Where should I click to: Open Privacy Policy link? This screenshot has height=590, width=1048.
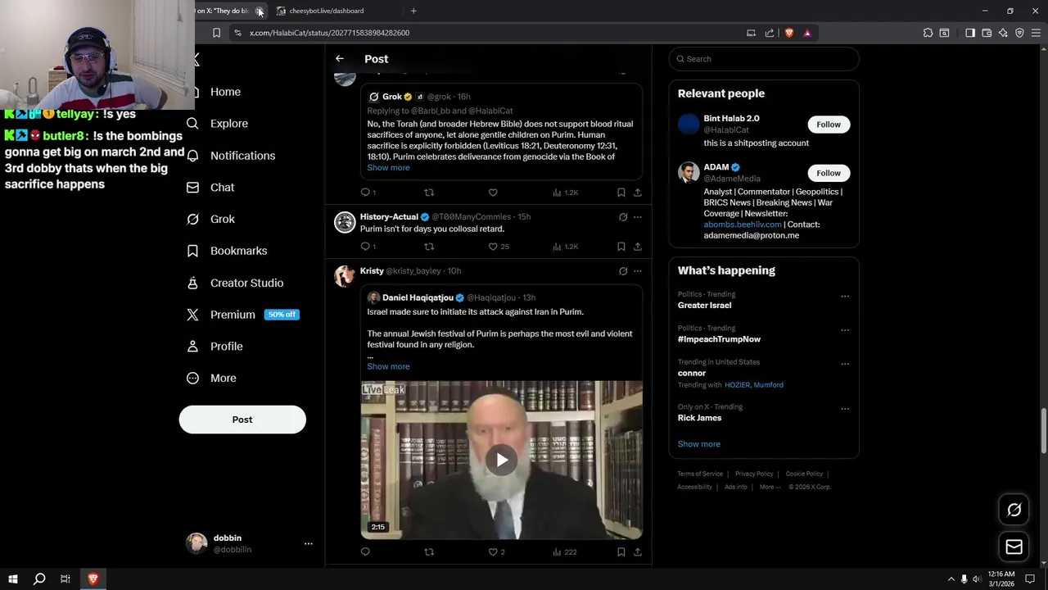point(754,474)
